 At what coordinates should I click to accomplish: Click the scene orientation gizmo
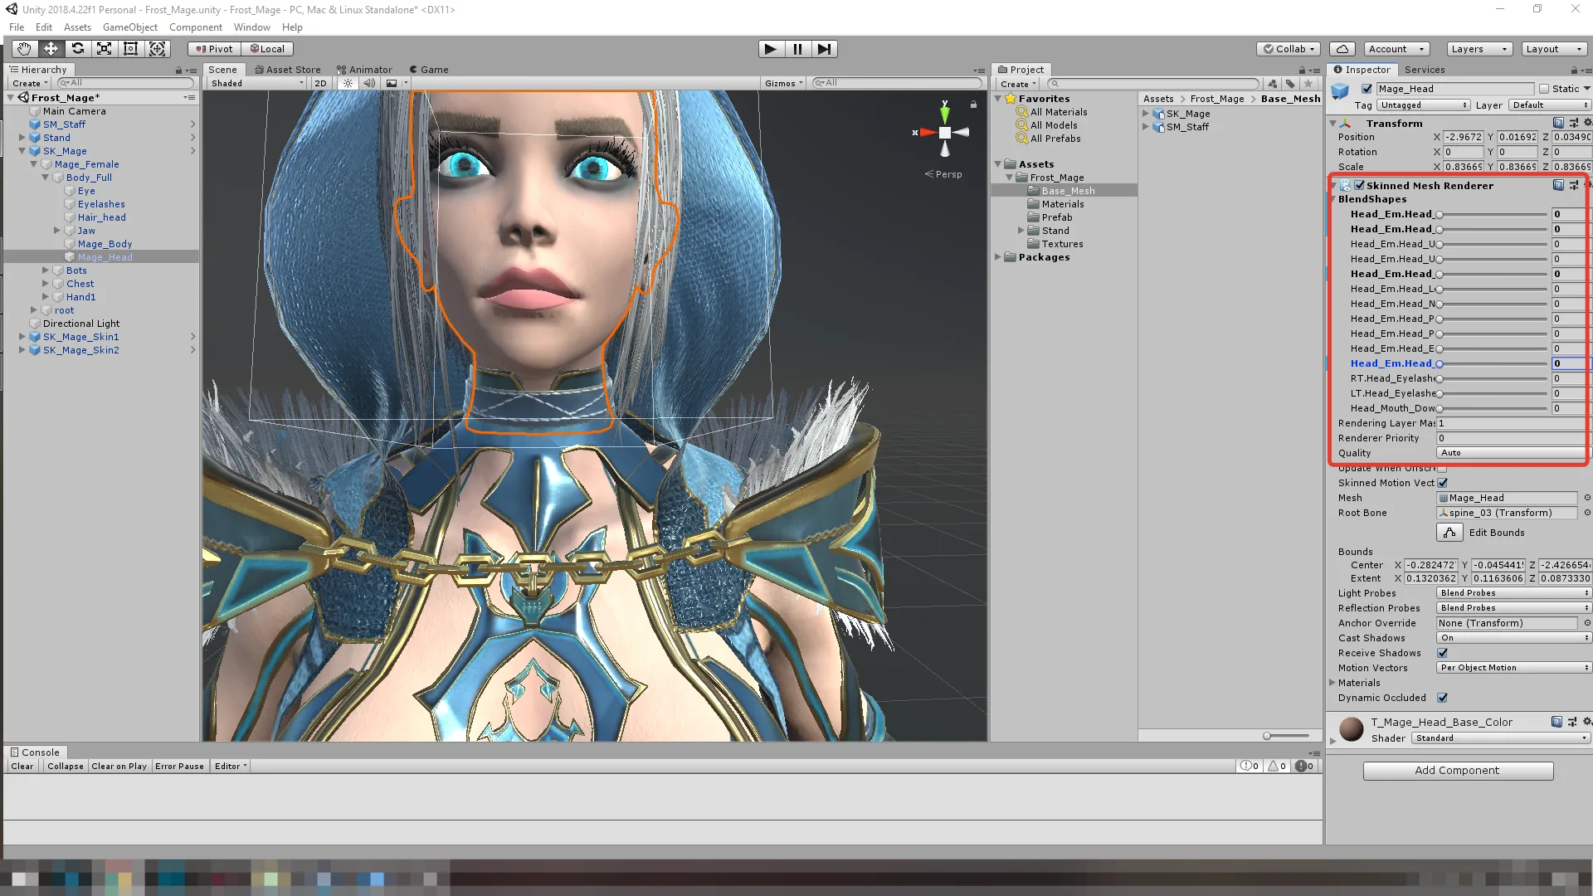[944, 132]
